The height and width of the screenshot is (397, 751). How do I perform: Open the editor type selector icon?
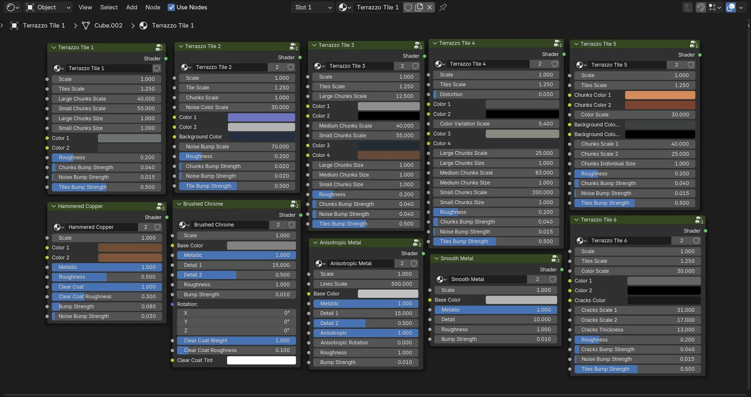coord(13,7)
